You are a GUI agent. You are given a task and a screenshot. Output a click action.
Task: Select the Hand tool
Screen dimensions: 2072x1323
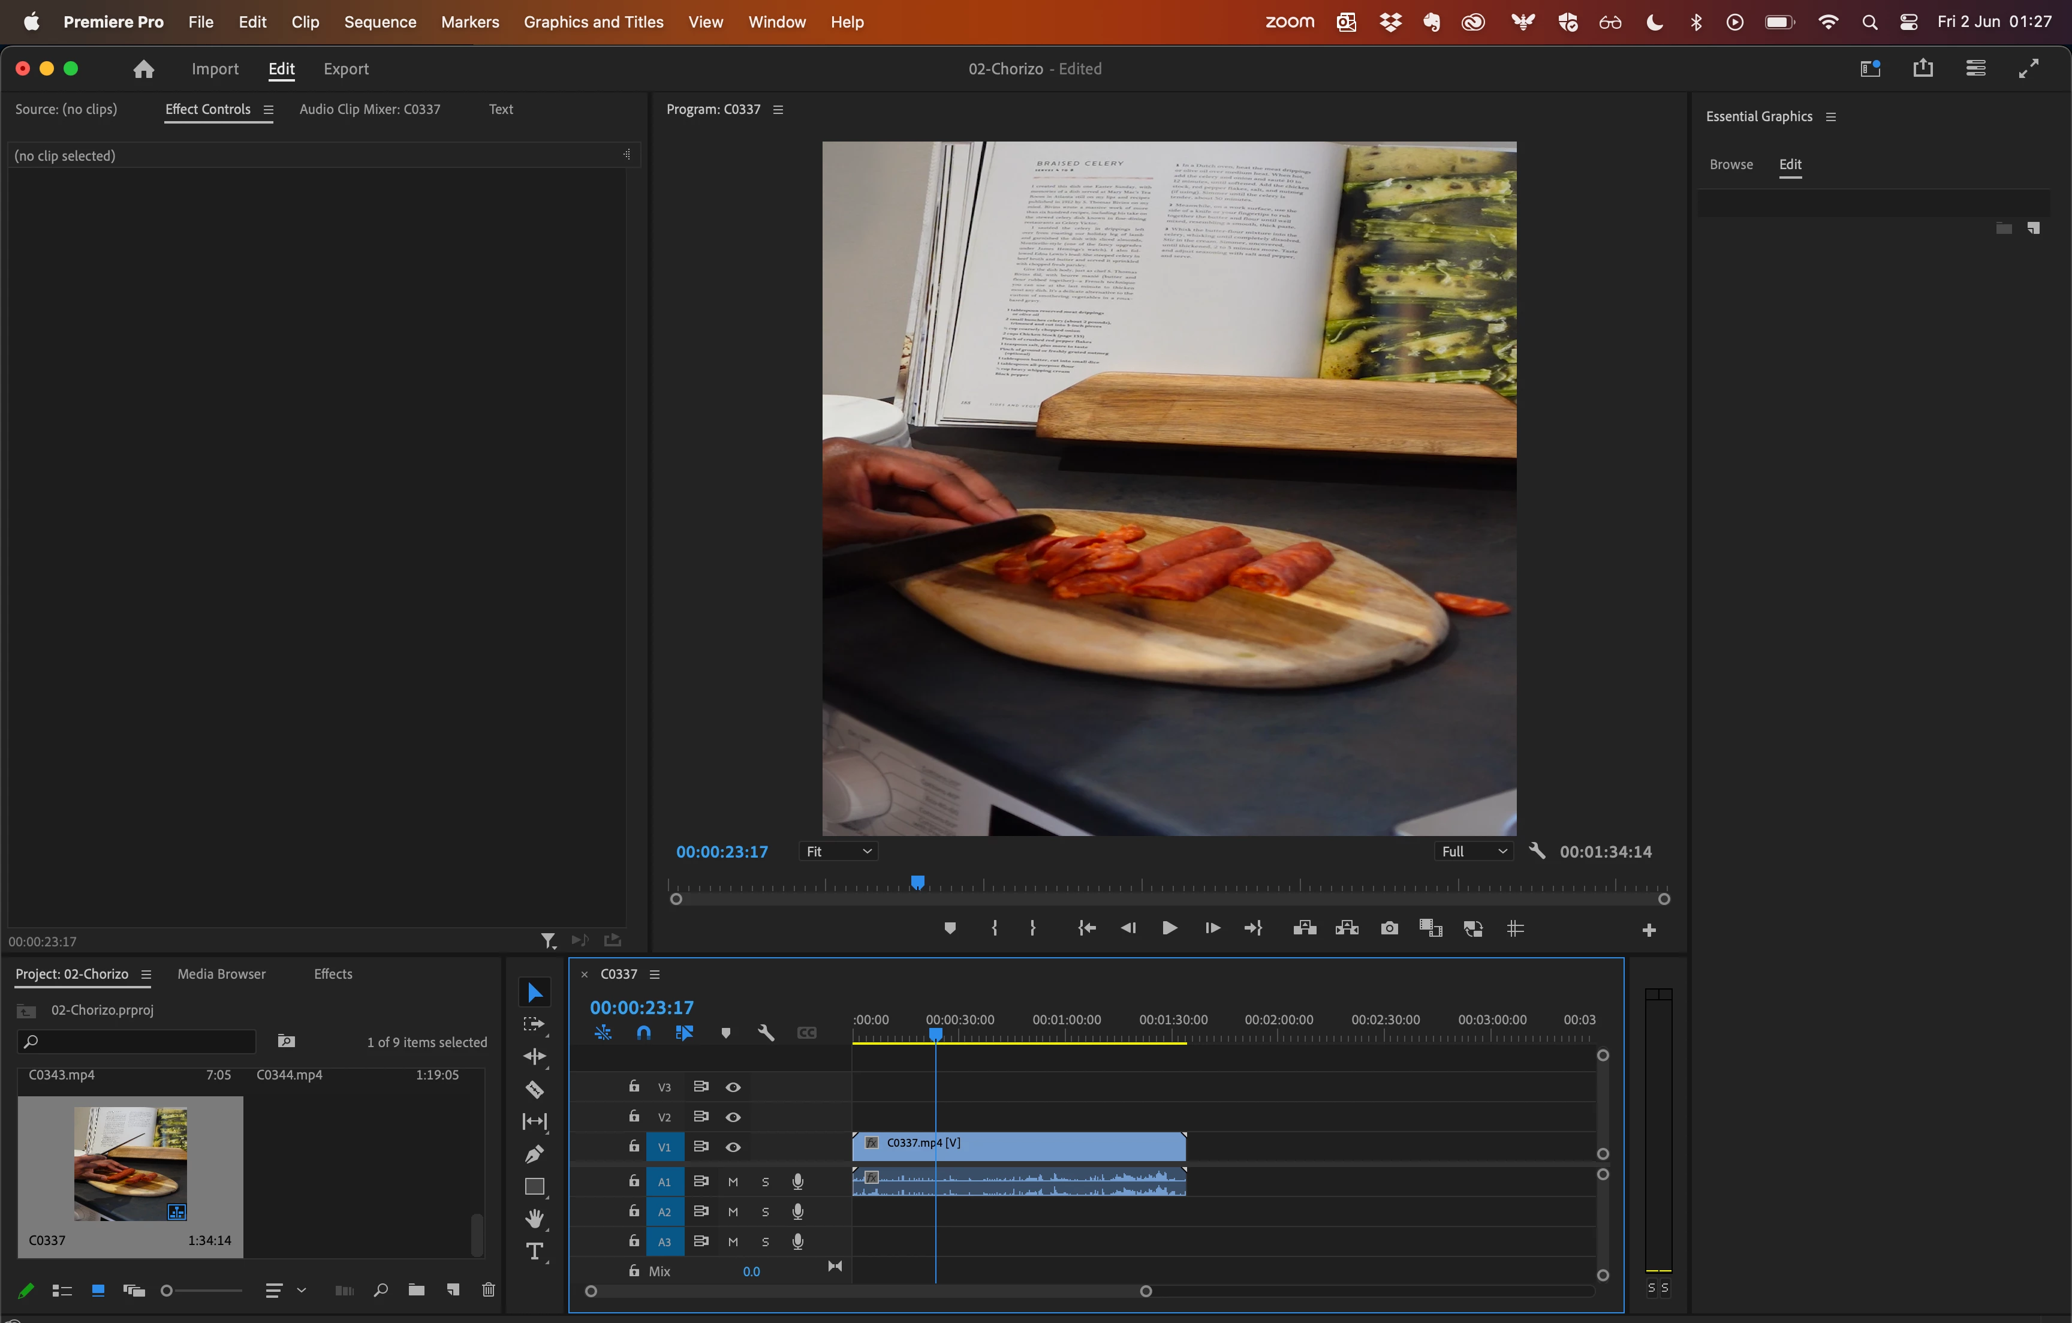click(x=534, y=1219)
